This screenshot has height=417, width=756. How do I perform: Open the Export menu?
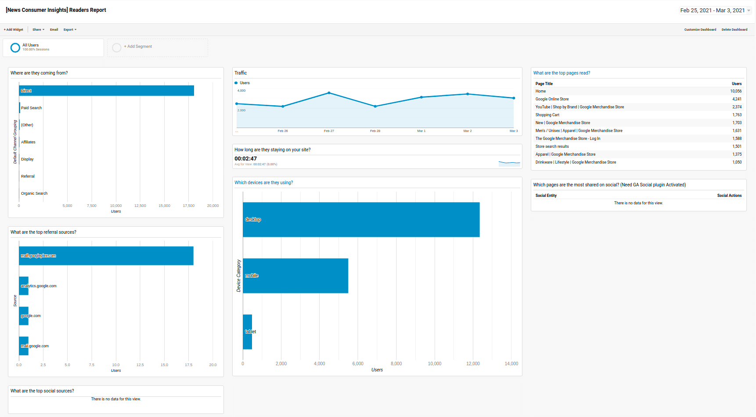pos(69,29)
